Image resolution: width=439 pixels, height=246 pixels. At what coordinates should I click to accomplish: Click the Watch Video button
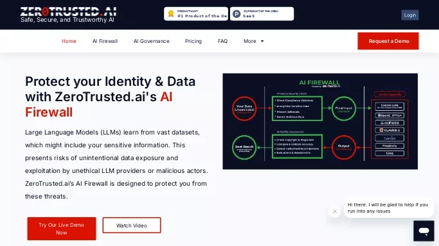tap(132, 225)
